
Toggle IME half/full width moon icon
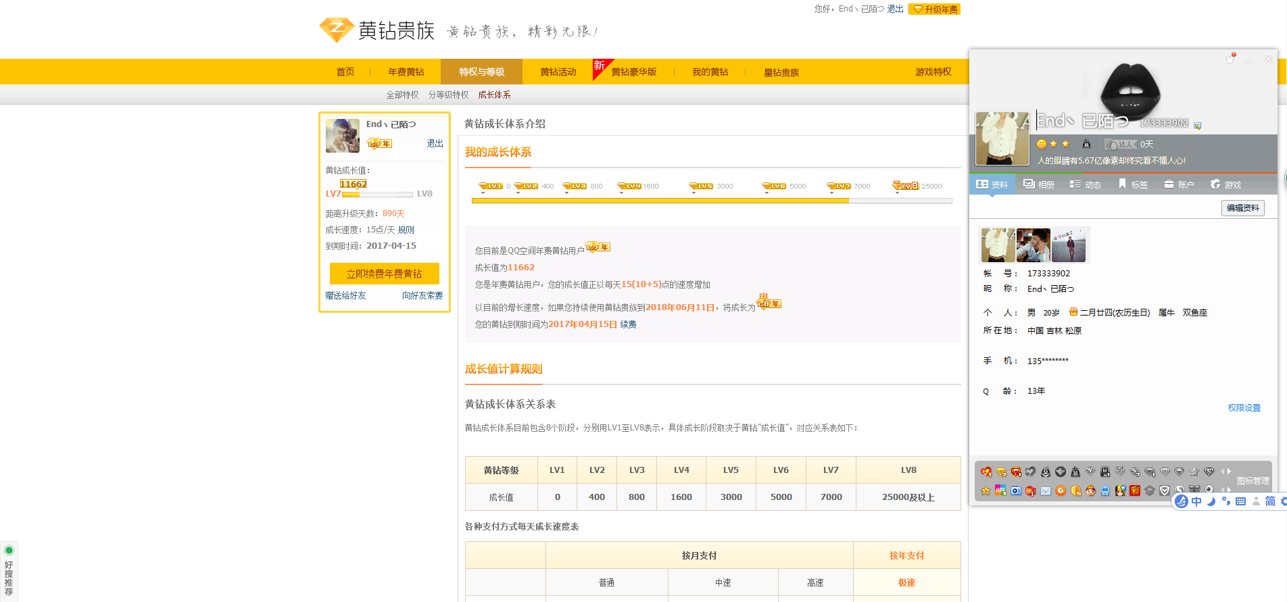pos(1211,501)
